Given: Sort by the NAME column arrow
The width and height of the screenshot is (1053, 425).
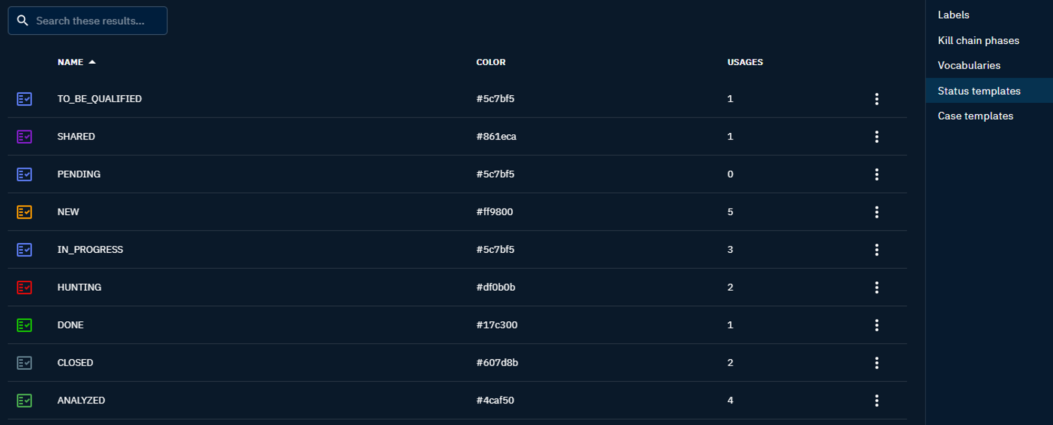Looking at the screenshot, I should pos(92,62).
